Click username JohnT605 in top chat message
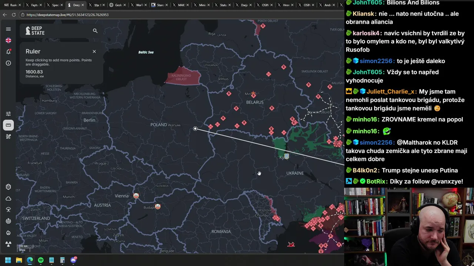Screen dimensions: 474x266 [x=368, y=3]
